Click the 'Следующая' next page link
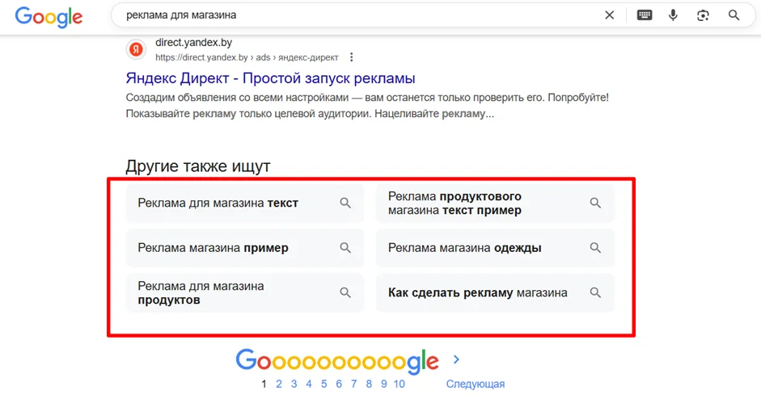The height and width of the screenshot is (399, 761). coord(476,384)
